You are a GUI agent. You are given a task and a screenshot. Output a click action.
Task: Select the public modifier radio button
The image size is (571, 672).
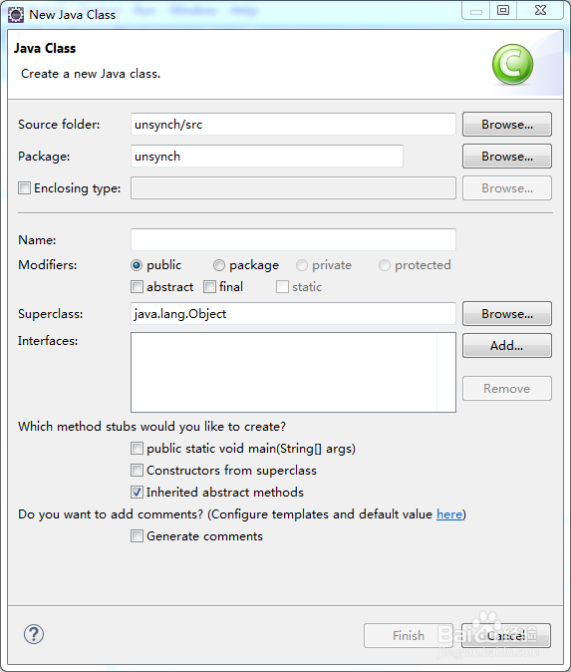tap(137, 265)
